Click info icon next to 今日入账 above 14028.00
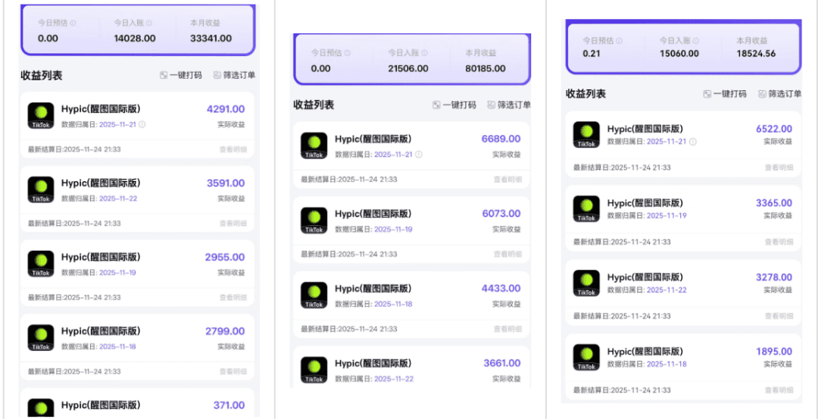Viewport: 818px width, 419px height. [x=149, y=23]
